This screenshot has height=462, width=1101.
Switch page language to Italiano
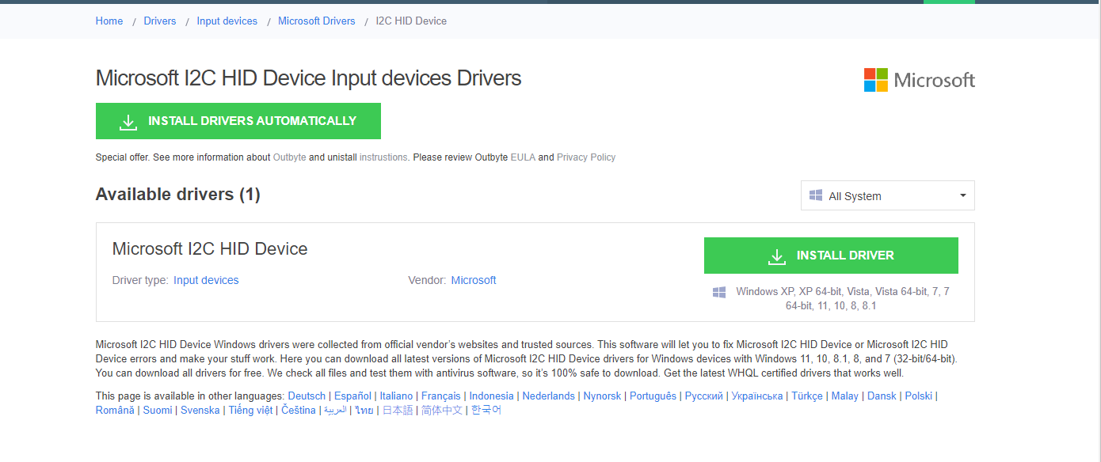click(x=396, y=396)
